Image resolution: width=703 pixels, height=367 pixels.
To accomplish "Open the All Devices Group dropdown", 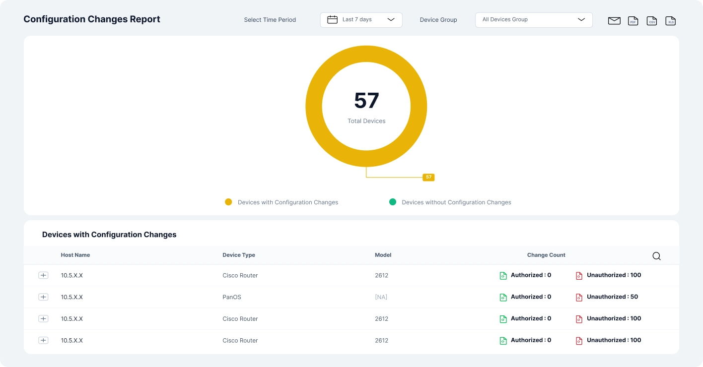I will coord(534,20).
